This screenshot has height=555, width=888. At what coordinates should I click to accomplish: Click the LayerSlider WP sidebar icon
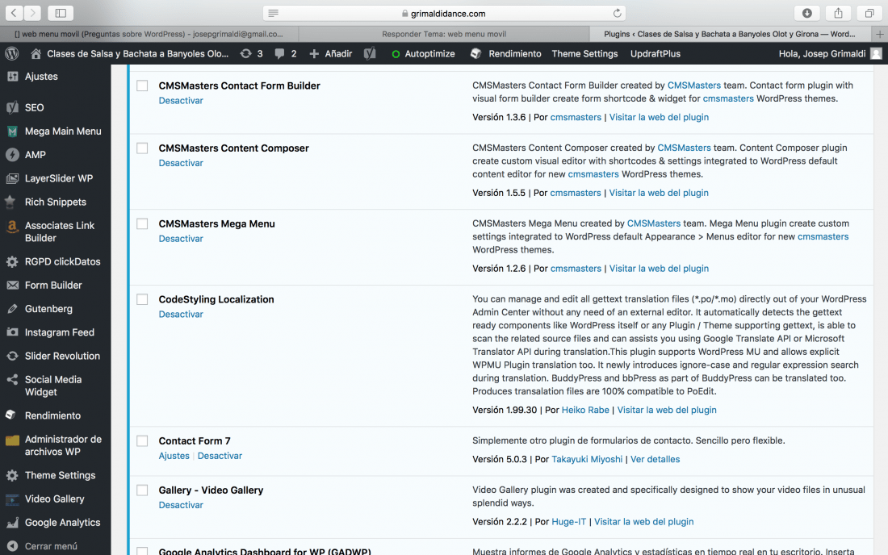(x=12, y=178)
